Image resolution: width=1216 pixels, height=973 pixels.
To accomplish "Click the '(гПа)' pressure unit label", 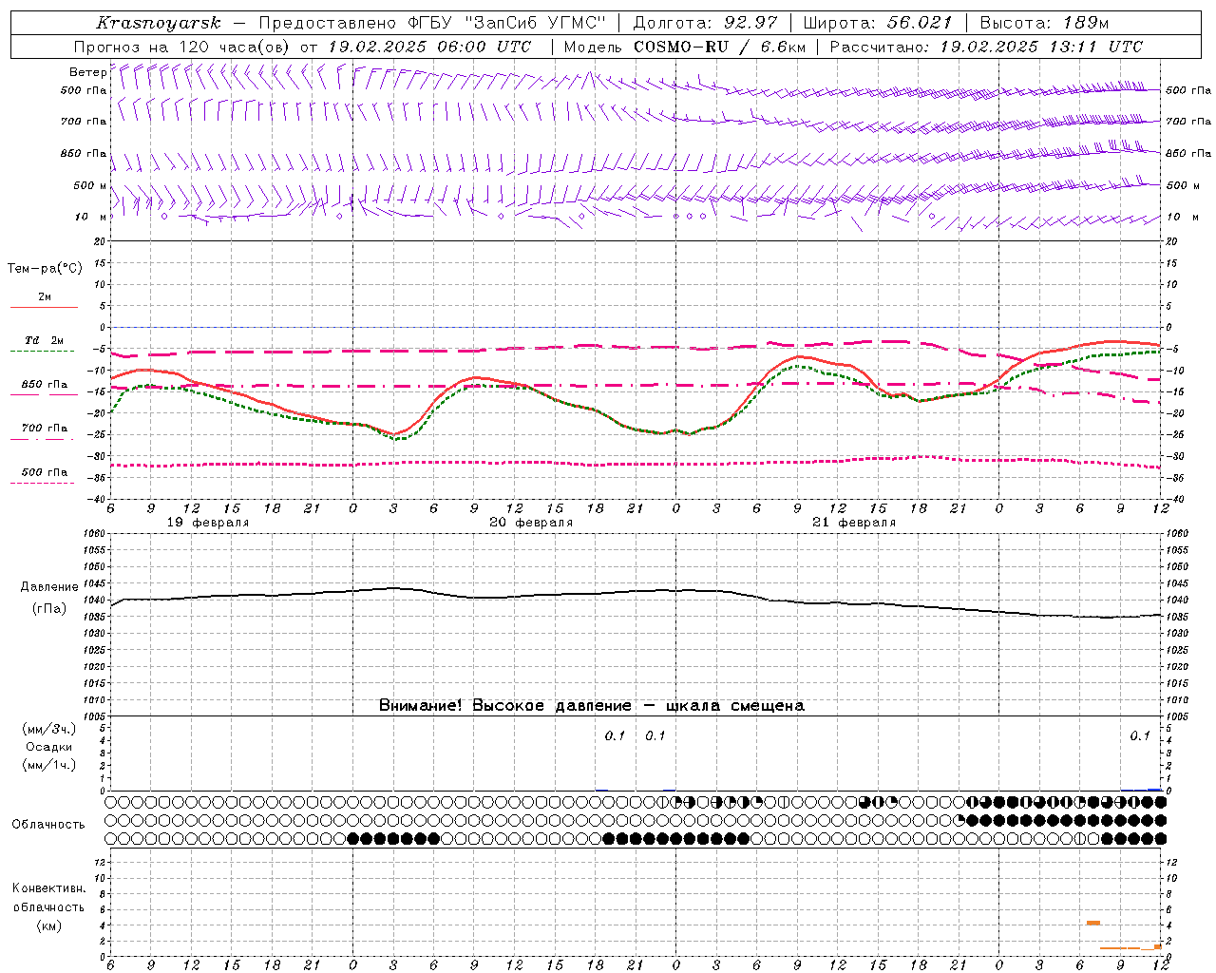I will tap(49, 609).
